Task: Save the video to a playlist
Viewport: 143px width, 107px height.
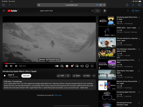Action: click(87, 76)
